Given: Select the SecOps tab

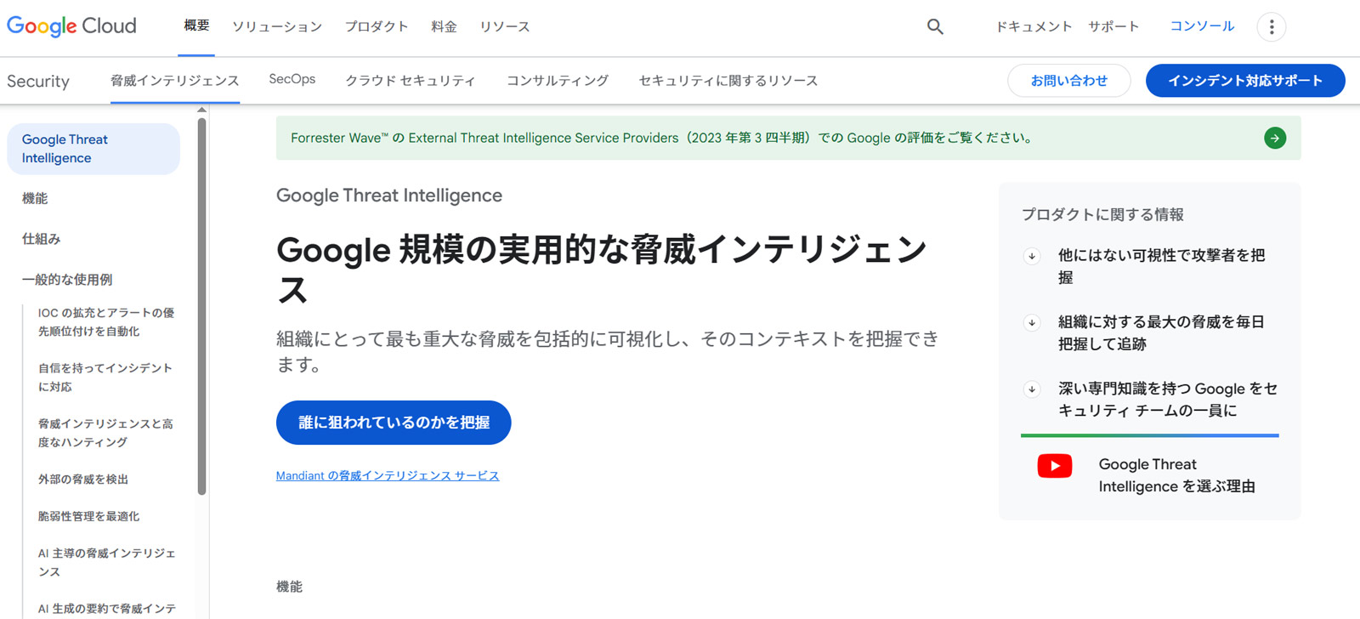Looking at the screenshot, I should [x=292, y=79].
